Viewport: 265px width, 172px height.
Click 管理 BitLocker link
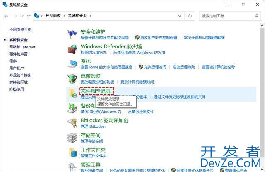click(x=93, y=126)
